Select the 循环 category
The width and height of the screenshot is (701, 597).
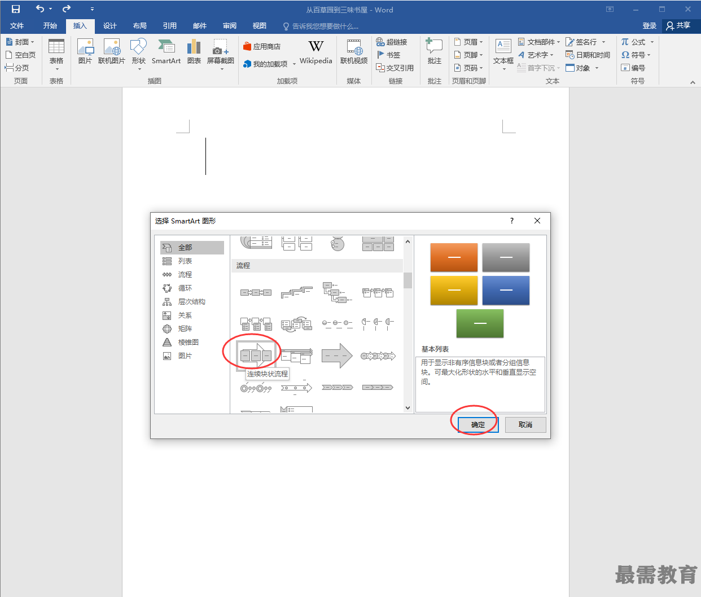point(192,288)
